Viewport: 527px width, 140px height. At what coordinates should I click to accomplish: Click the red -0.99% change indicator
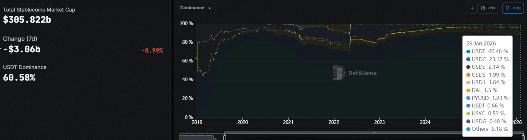(x=152, y=50)
